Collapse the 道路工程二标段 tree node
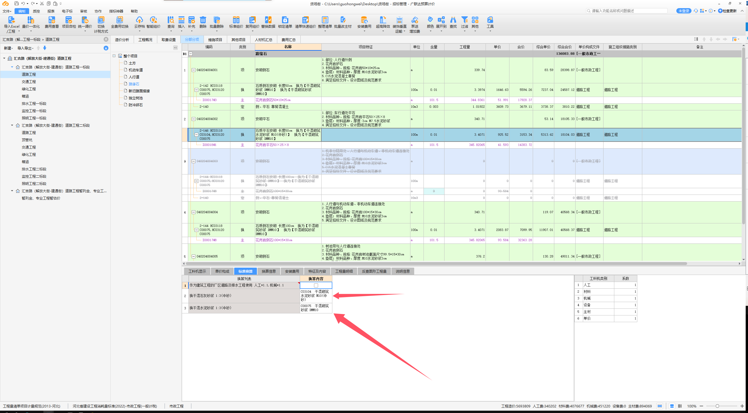Viewport: 748px width, 413px height. [12, 125]
